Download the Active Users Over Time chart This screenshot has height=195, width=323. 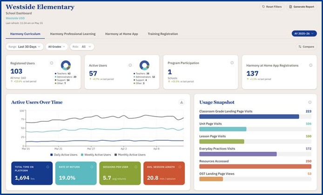click(x=182, y=102)
